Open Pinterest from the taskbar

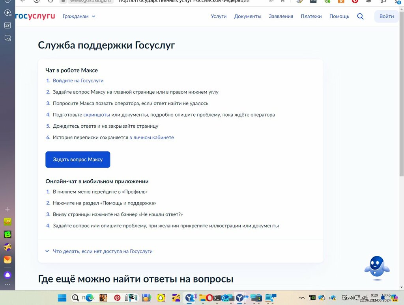117,298
